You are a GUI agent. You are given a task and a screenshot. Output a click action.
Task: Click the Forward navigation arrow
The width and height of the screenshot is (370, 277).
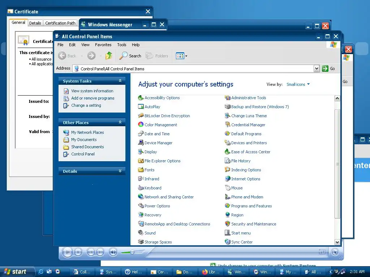coord(91,56)
